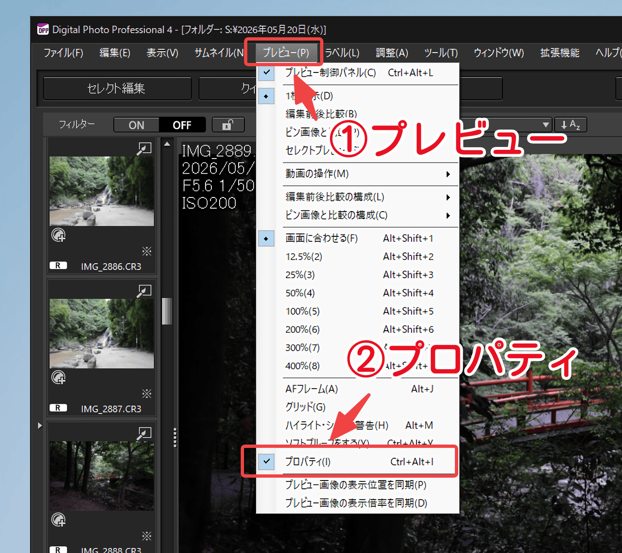Click file name IMG_2886.CR3

(x=111, y=267)
